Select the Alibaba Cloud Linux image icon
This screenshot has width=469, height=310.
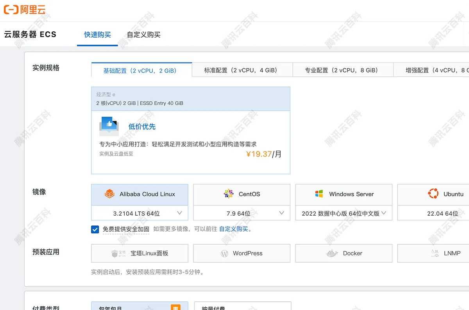click(x=109, y=194)
